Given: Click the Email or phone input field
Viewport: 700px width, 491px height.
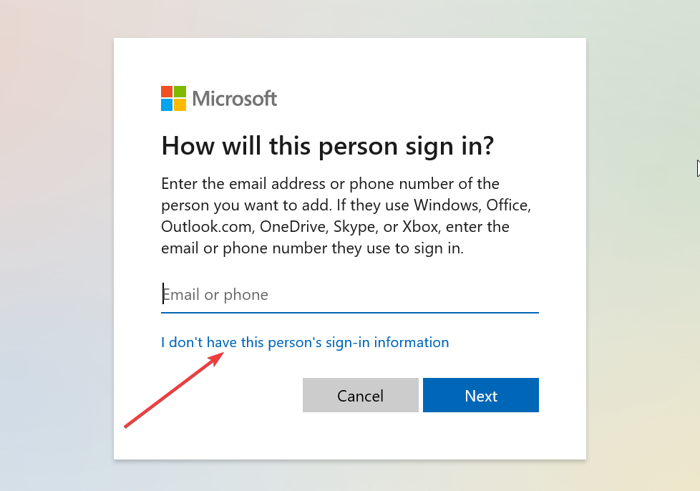Looking at the screenshot, I should [322, 293].
